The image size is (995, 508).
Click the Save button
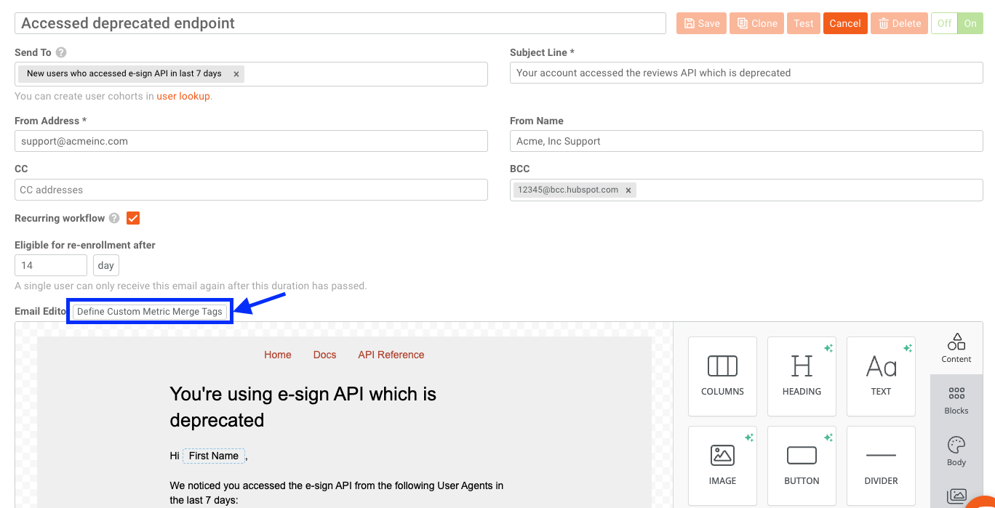point(700,23)
